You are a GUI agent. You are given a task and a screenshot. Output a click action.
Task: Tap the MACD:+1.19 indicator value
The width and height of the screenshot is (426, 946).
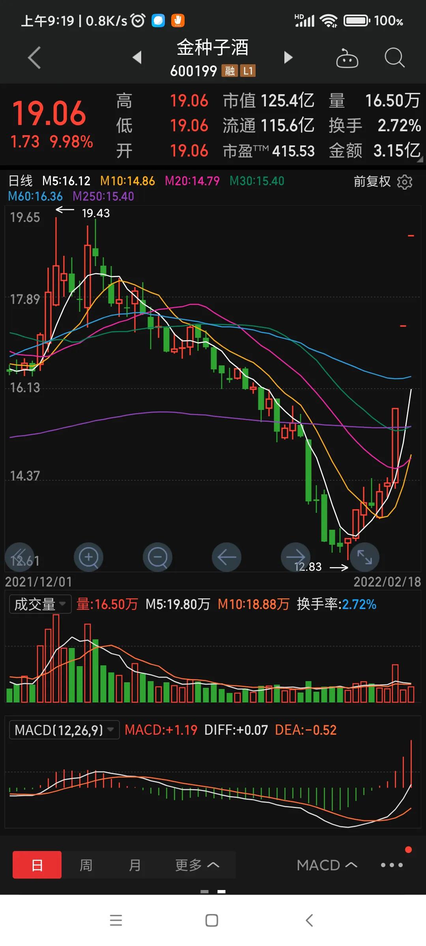(161, 730)
